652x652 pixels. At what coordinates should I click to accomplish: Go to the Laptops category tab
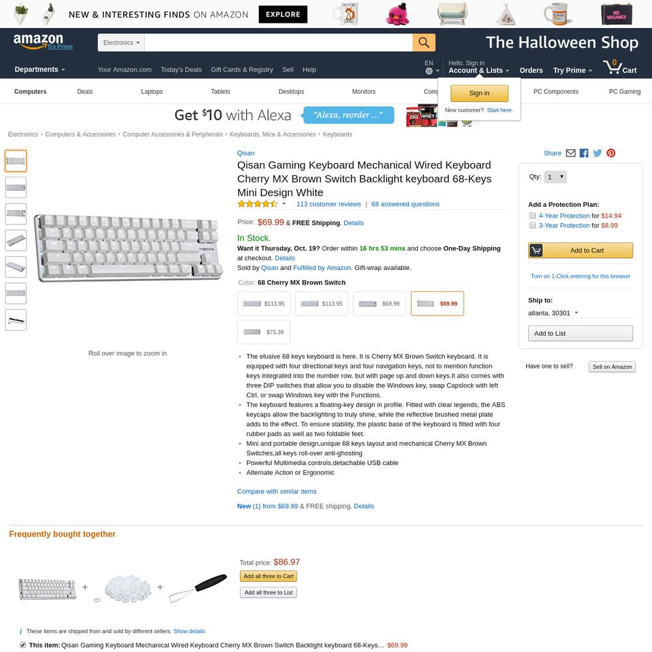(152, 91)
